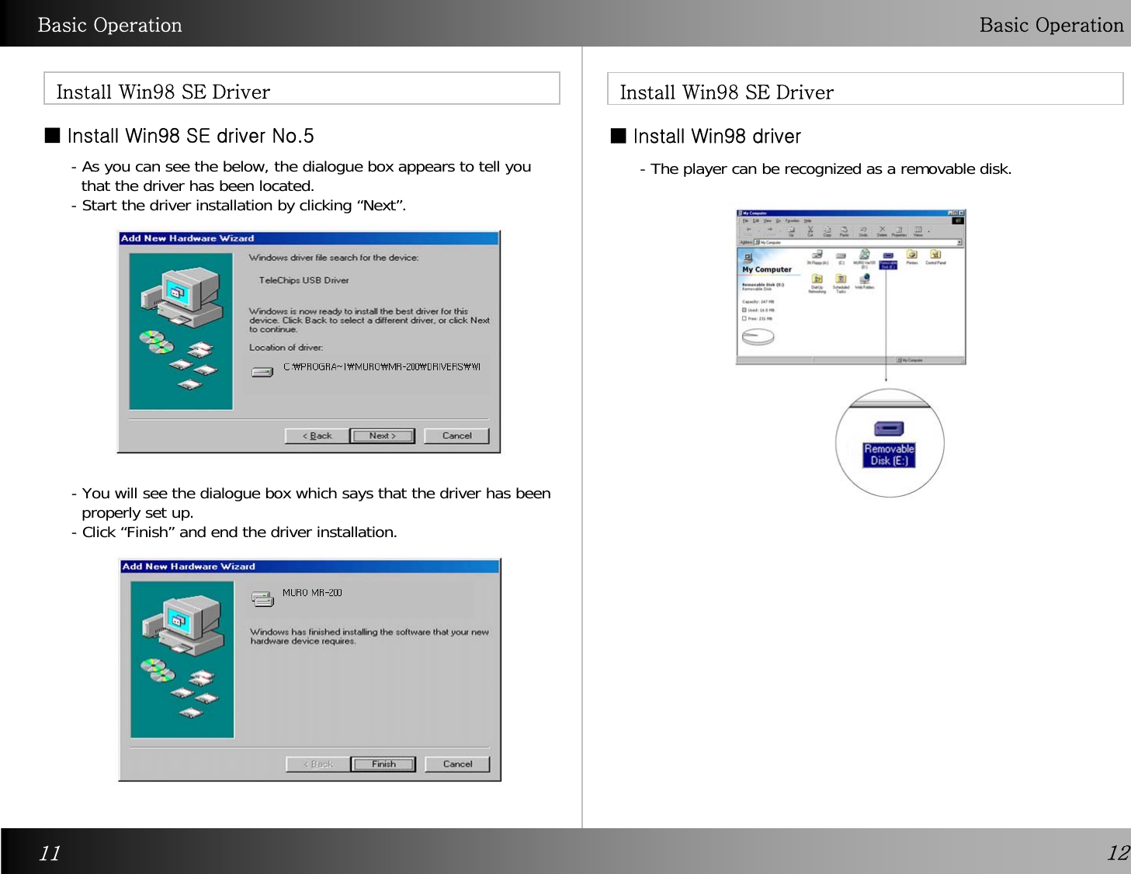Open the Web Folders icon

coord(864,281)
